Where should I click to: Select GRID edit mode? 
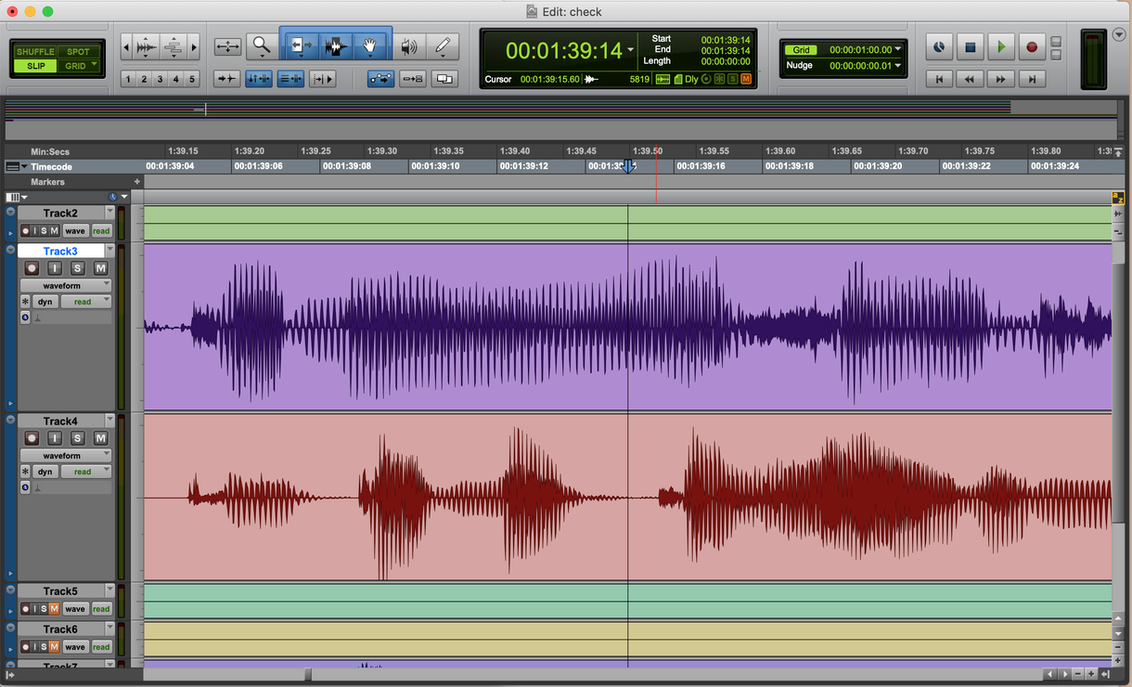click(79, 66)
